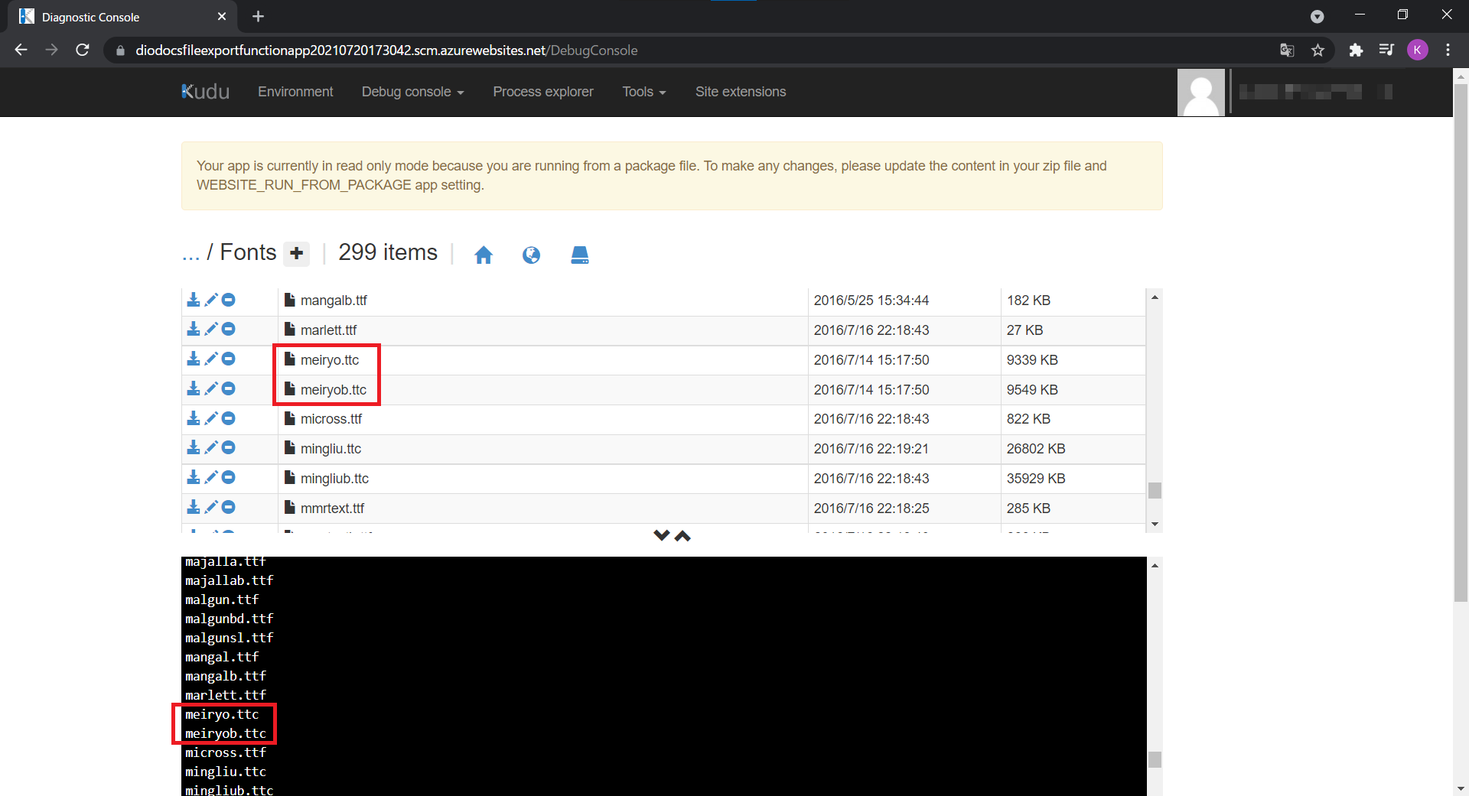Image resolution: width=1469 pixels, height=796 pixels.
Task: Click the file list scrollbar thumb
Action: [x=1155, y=490]
